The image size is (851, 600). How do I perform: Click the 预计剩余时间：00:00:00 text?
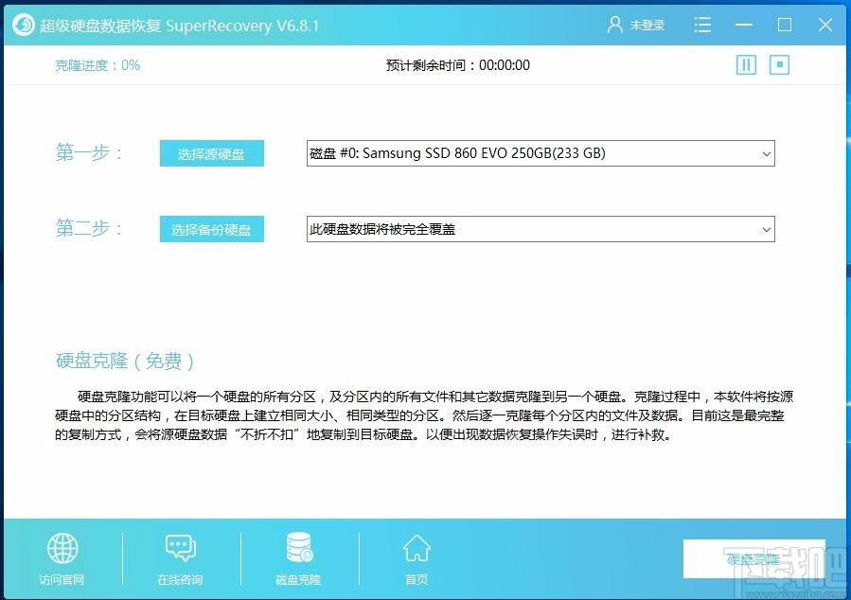[x=457, y=65]
